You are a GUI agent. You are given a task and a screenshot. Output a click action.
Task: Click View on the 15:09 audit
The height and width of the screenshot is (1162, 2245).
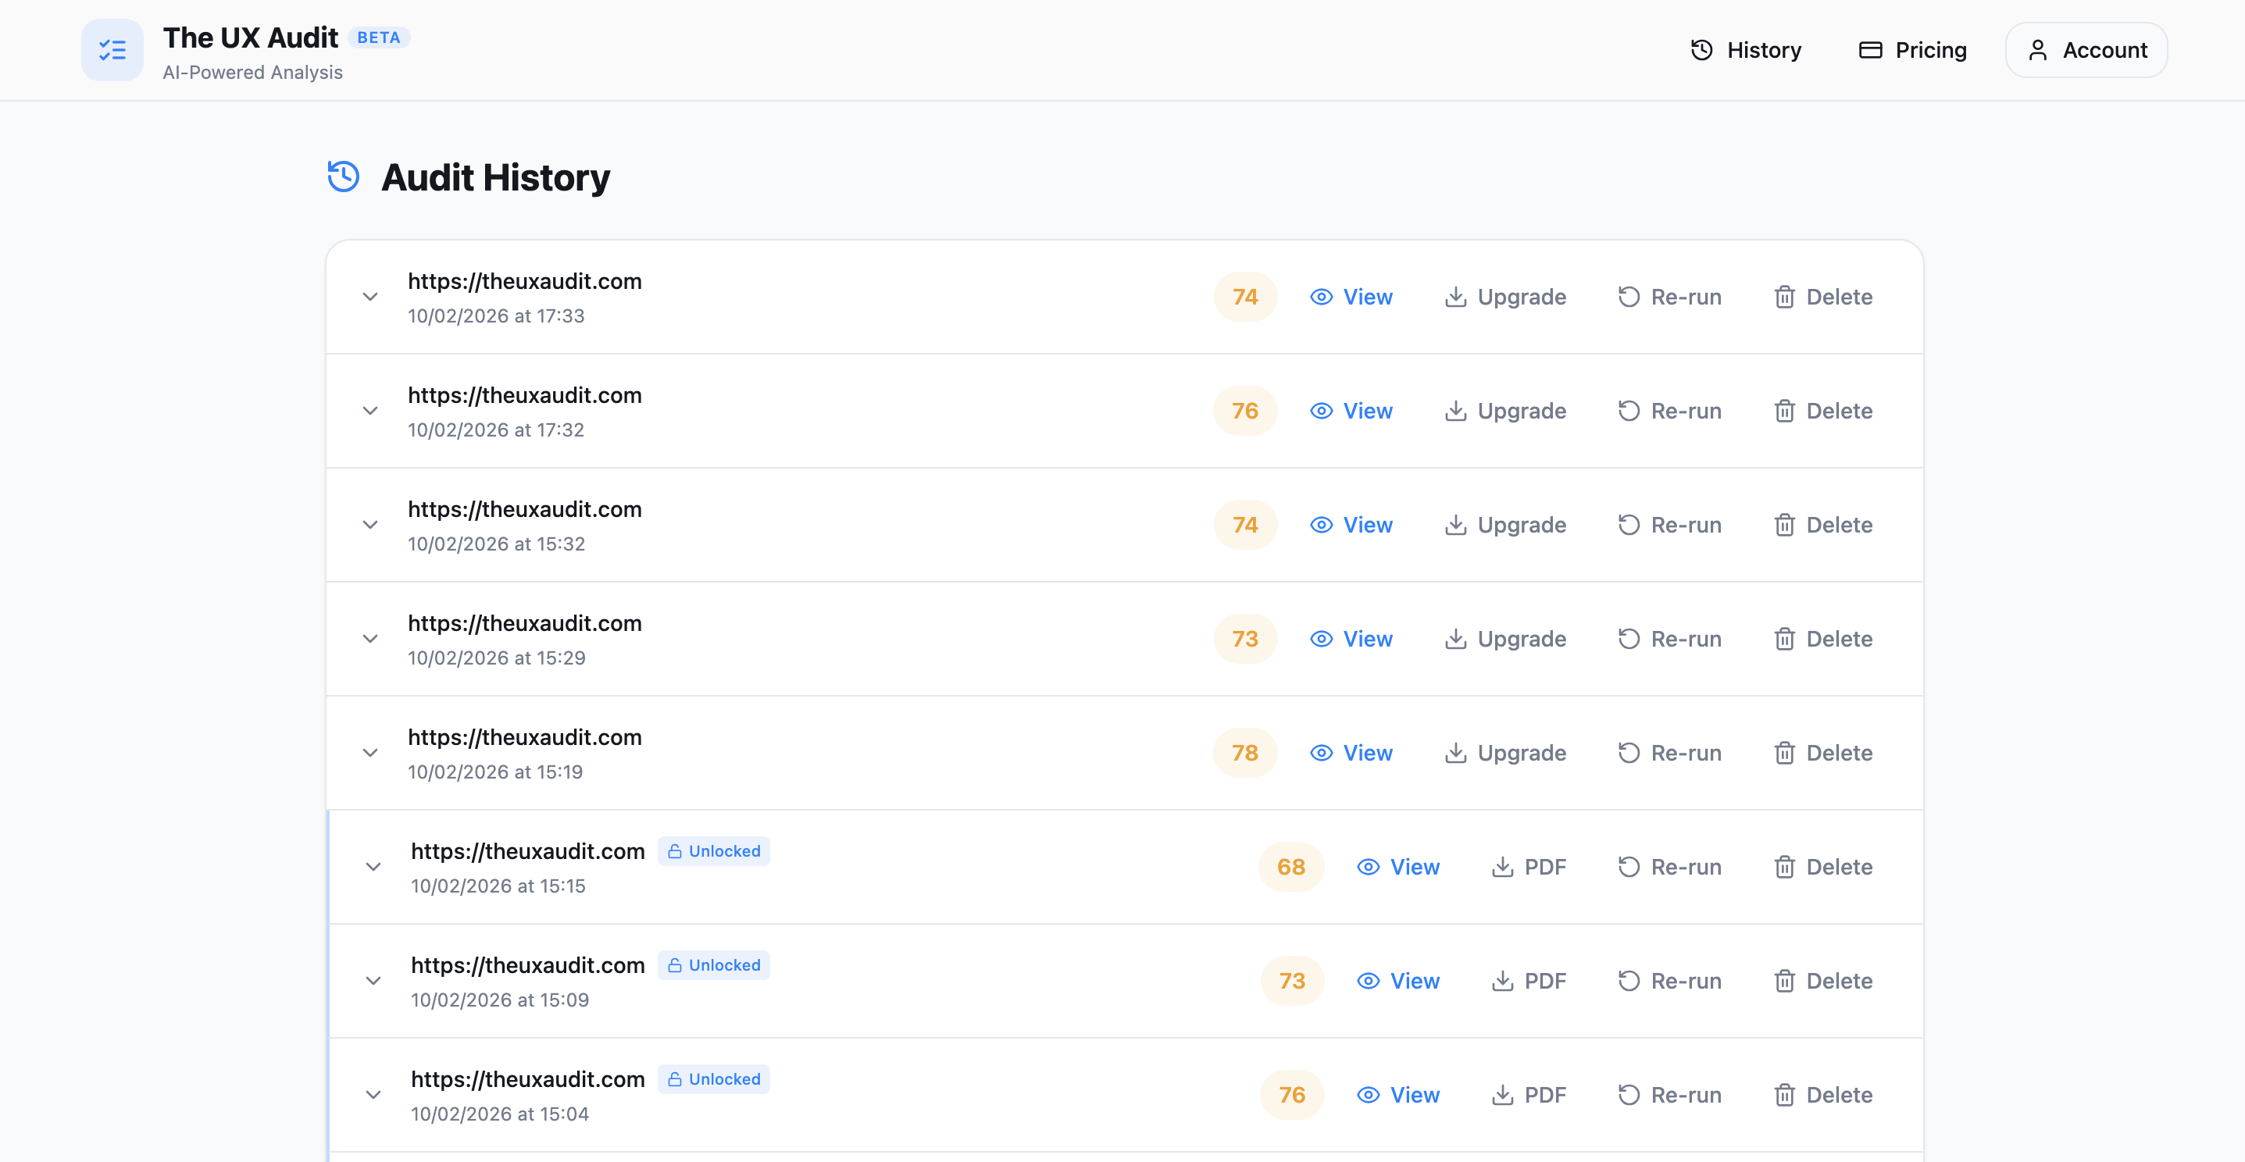pos(1398,980)
